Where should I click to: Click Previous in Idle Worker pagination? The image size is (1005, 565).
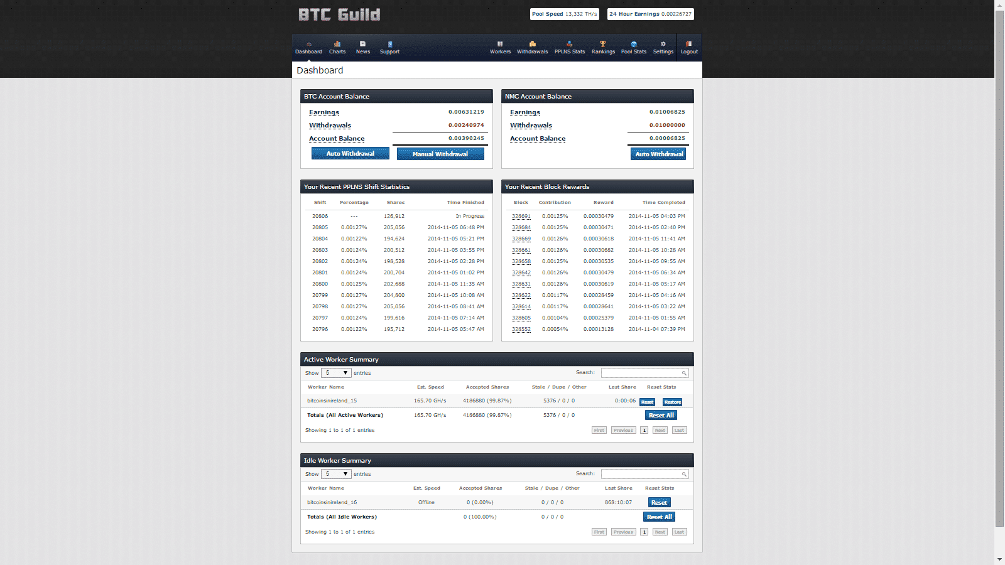pyautogui.click(x=624, y=532)
